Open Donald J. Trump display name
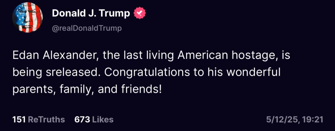 click(x=91, y=13)
